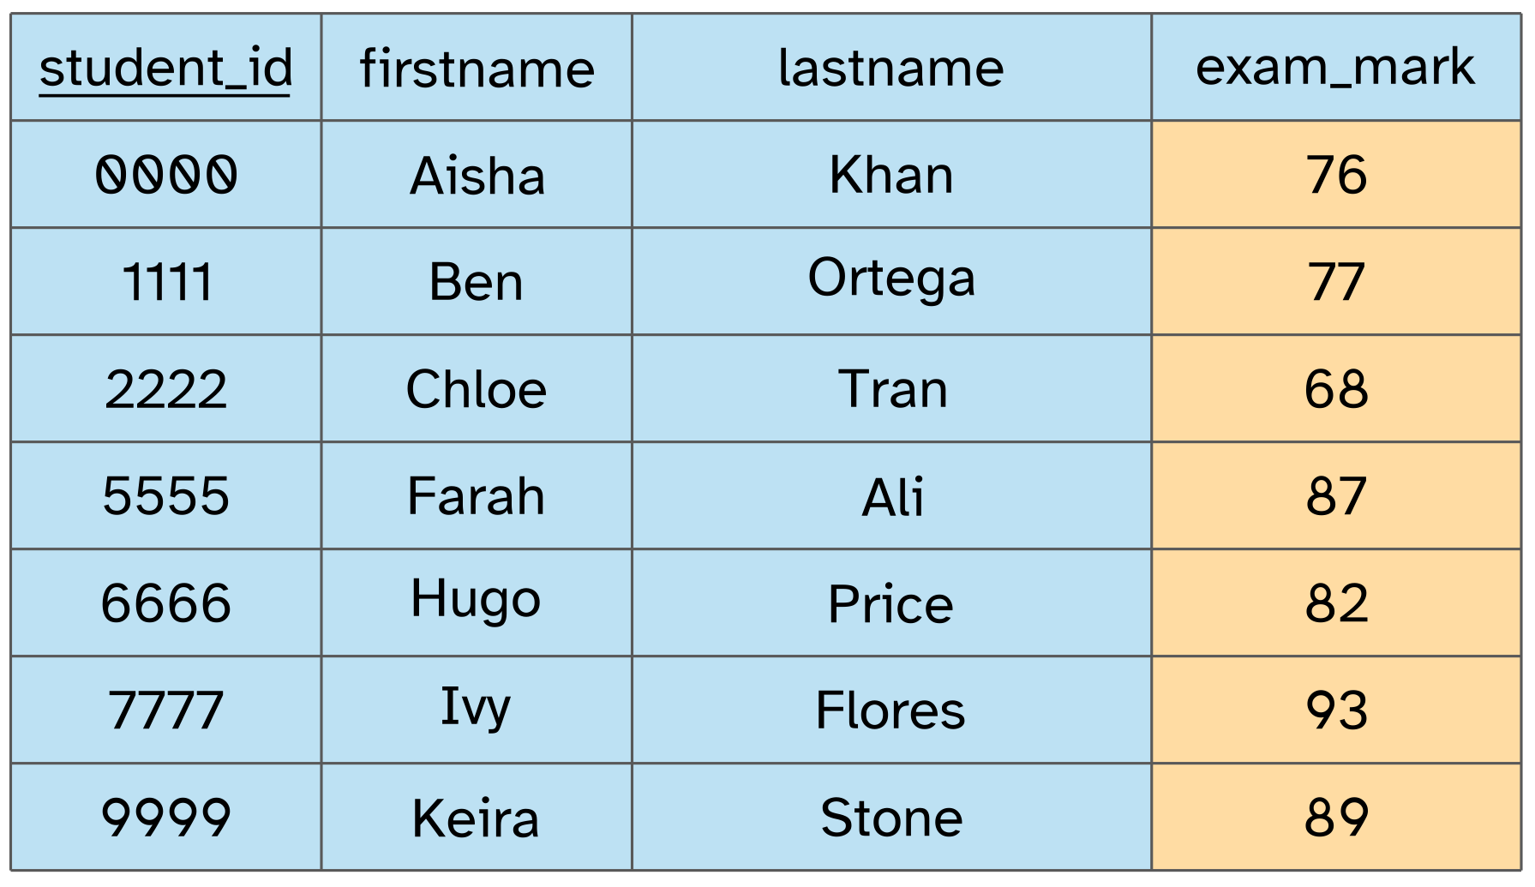Select the exam_mark column header
This screenshot has width=1535, height=887.
[1336, 67]
